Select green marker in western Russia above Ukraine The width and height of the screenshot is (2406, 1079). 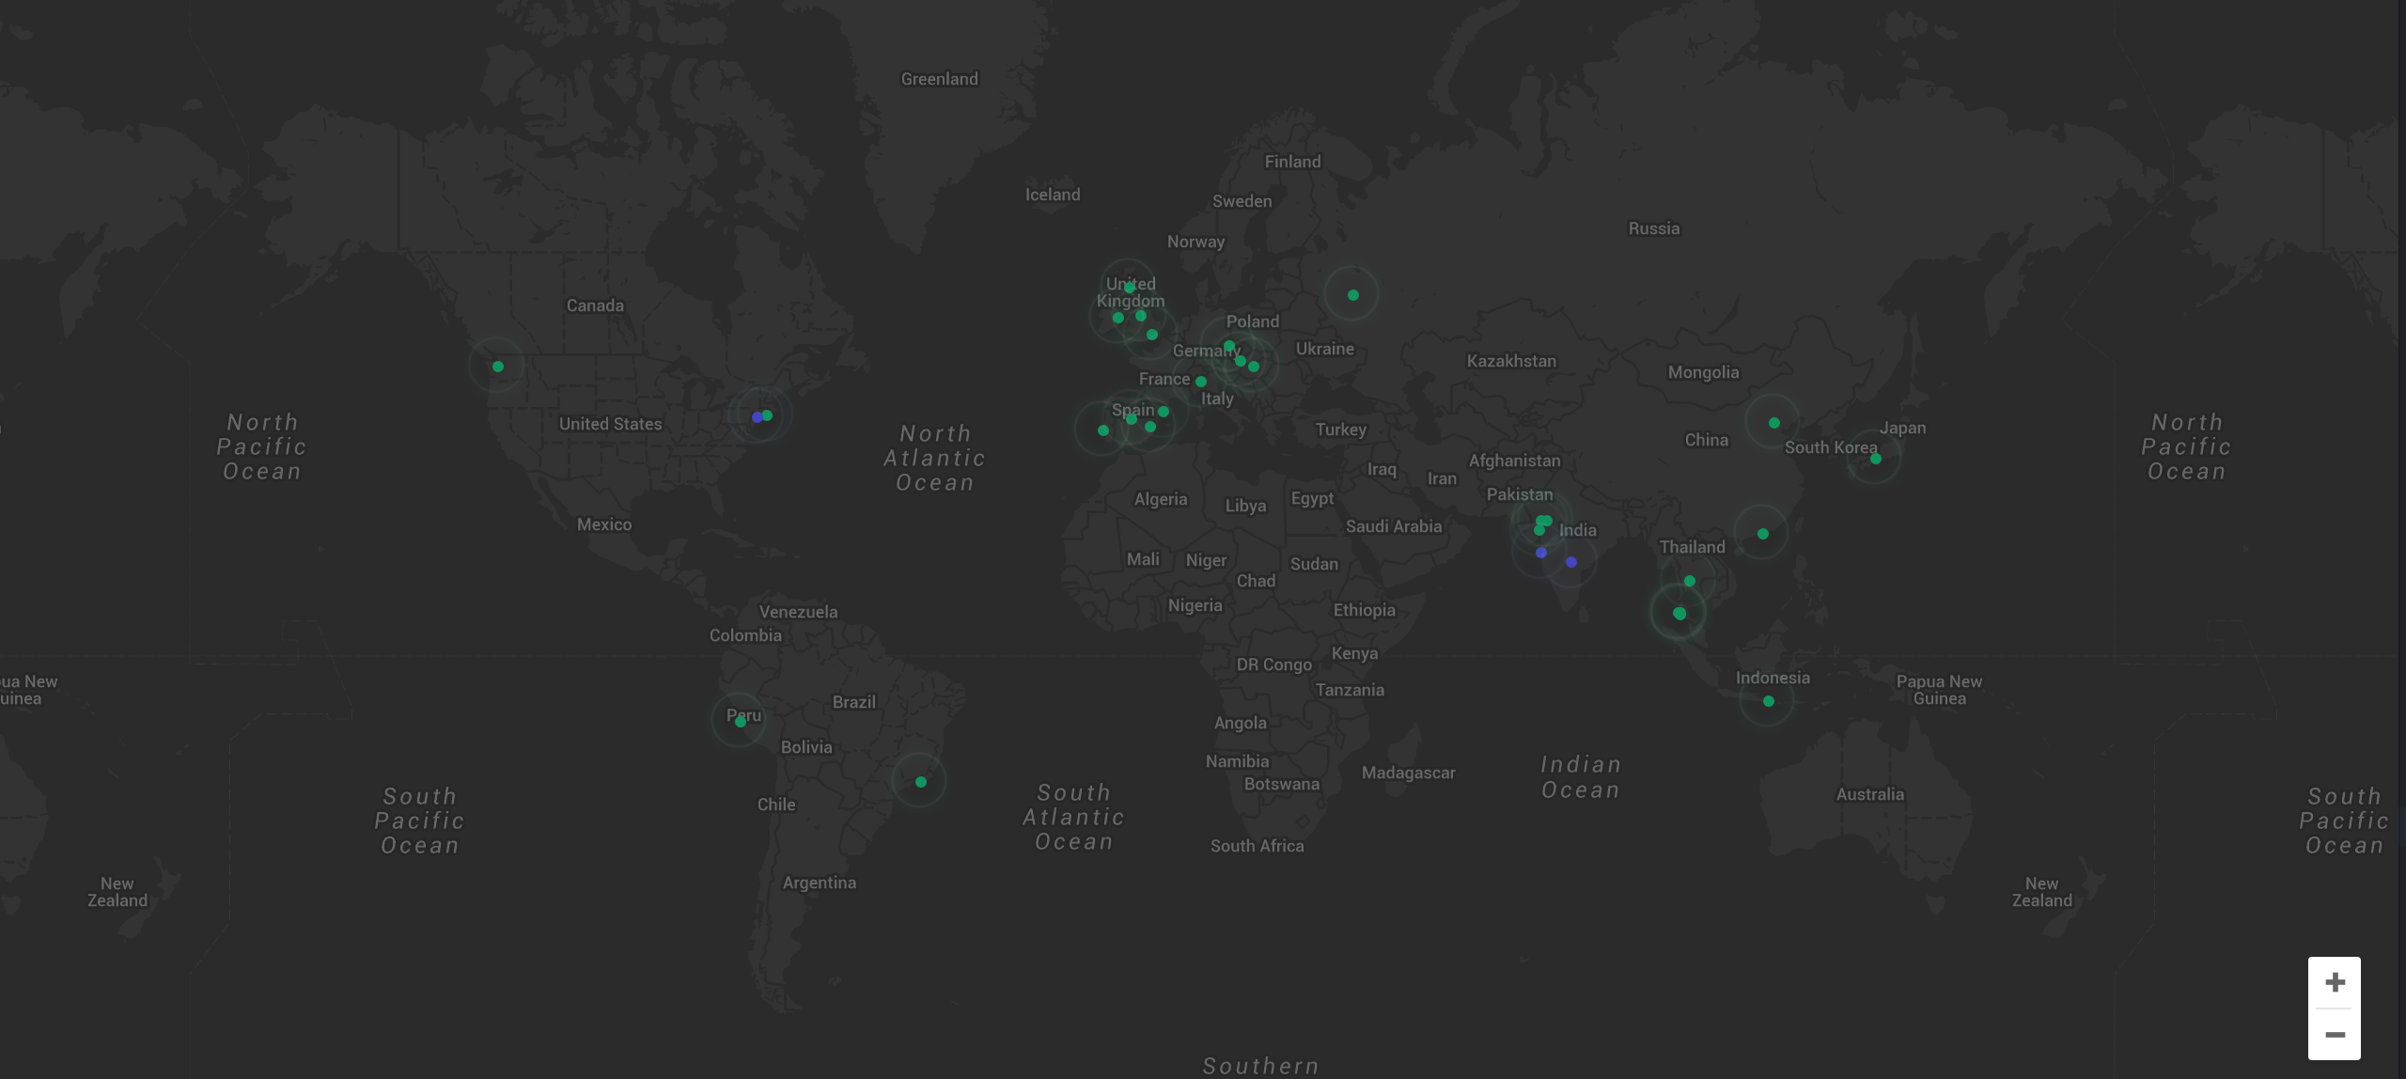coord(1353,295)
